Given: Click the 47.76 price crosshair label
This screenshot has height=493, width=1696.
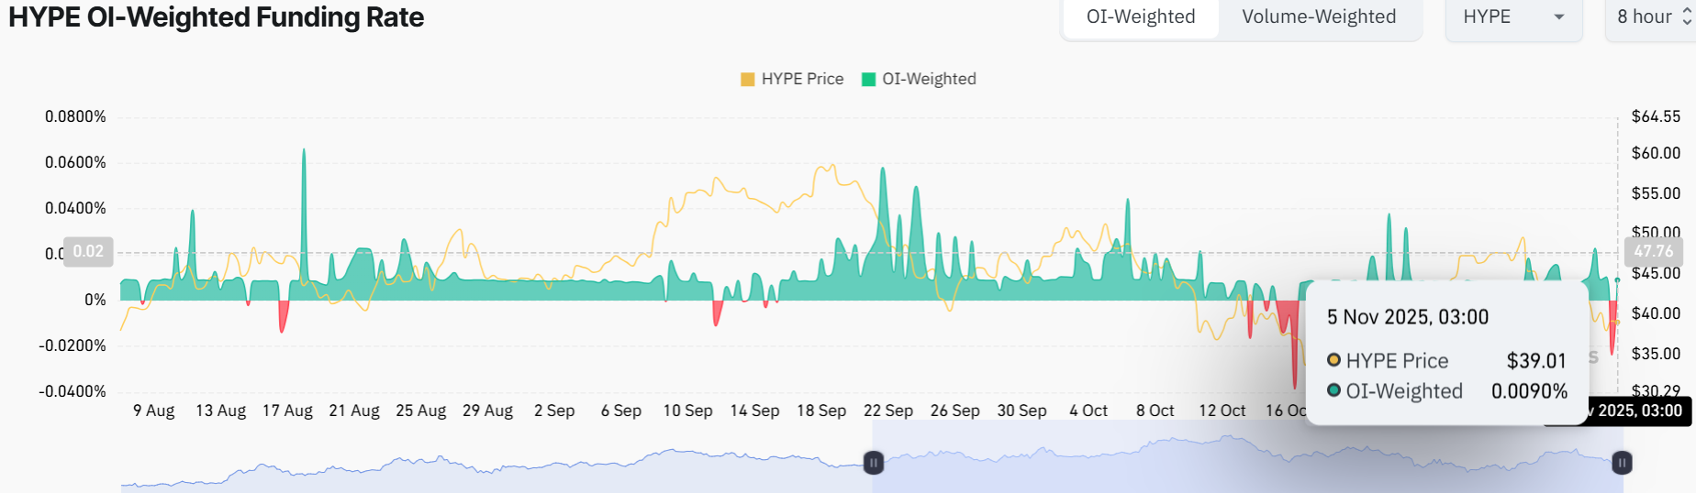Looking at the screenshot, I should (x=1653, y=251).
